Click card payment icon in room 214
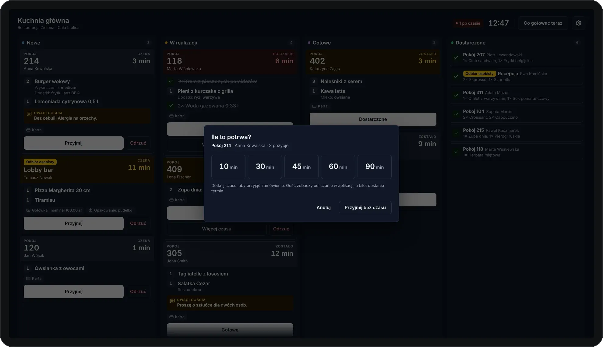The width and height of the screenshot is (603, 347). (28, 130)
